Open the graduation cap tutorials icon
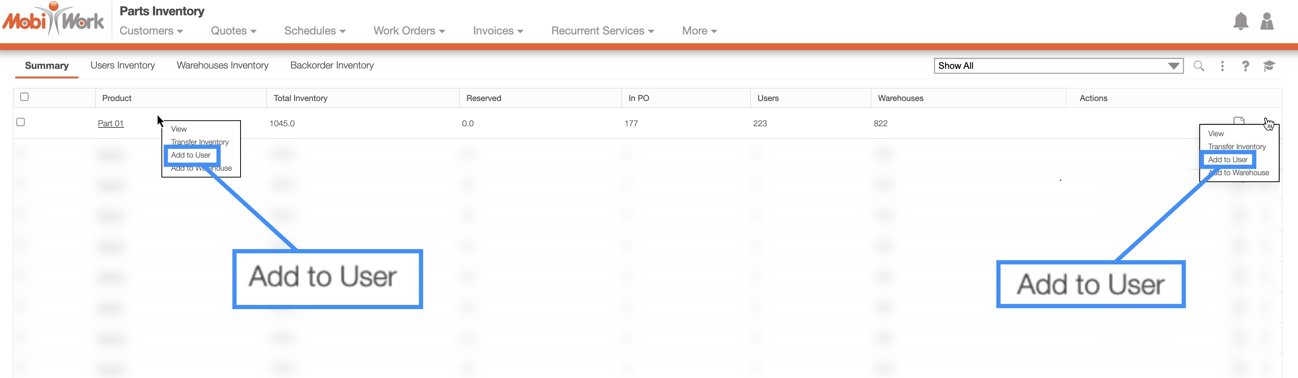Screen dimensions: 1298x378 coord(1269,66)
